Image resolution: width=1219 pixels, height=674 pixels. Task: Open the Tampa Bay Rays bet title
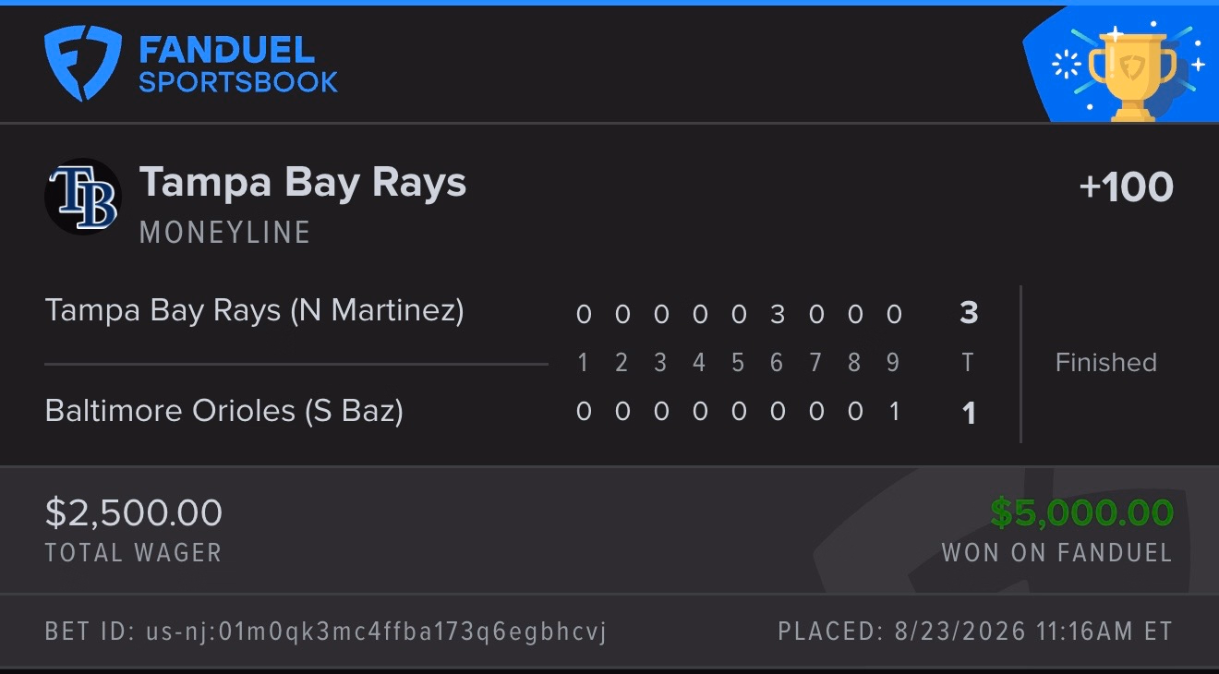(303, 182)
